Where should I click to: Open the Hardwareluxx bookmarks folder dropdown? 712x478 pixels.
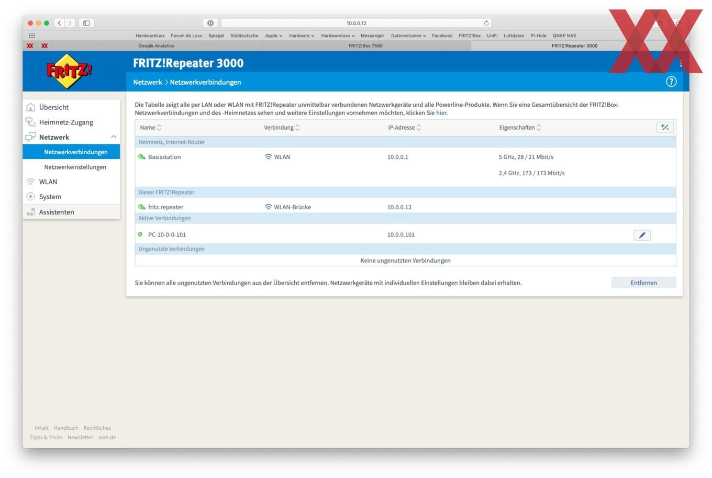tap(338, 36)
